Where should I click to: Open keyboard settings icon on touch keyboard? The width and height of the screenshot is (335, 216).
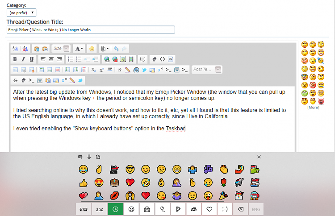pos(80,157)
